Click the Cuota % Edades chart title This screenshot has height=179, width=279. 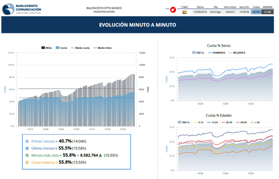pos(219,116)
